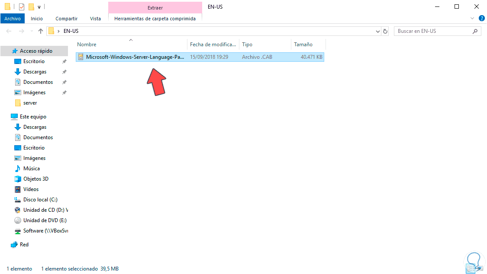This screenshot has width=487, height=274.
Task: Click the Properties quick access toolbar icon
Action: (x=22, y=6)
